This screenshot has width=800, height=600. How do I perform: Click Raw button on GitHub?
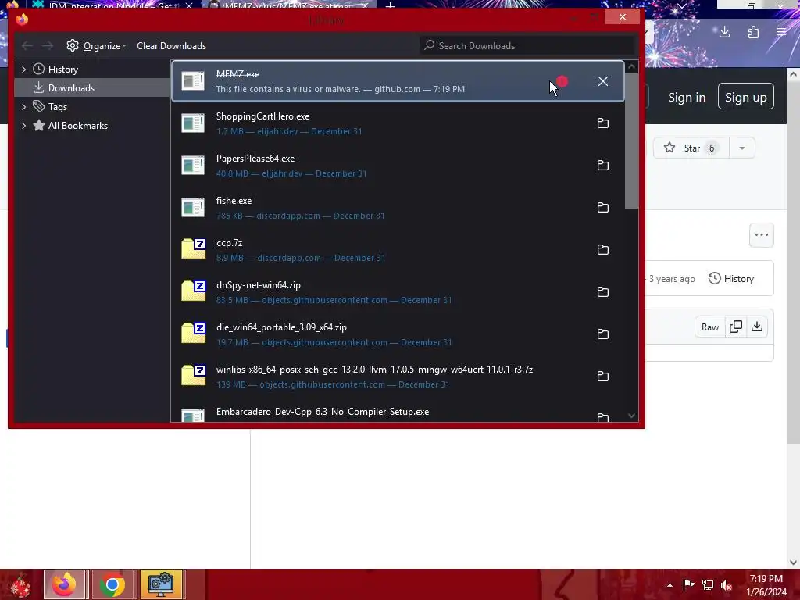tap(709, 327)
